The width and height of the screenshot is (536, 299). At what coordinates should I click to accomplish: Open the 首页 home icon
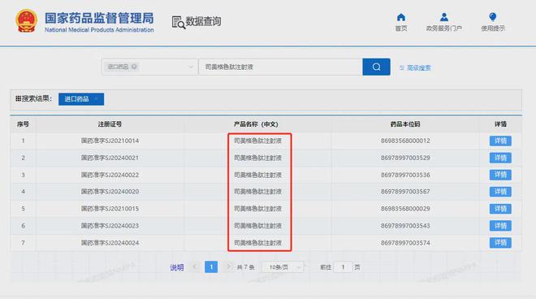[401, 17]
